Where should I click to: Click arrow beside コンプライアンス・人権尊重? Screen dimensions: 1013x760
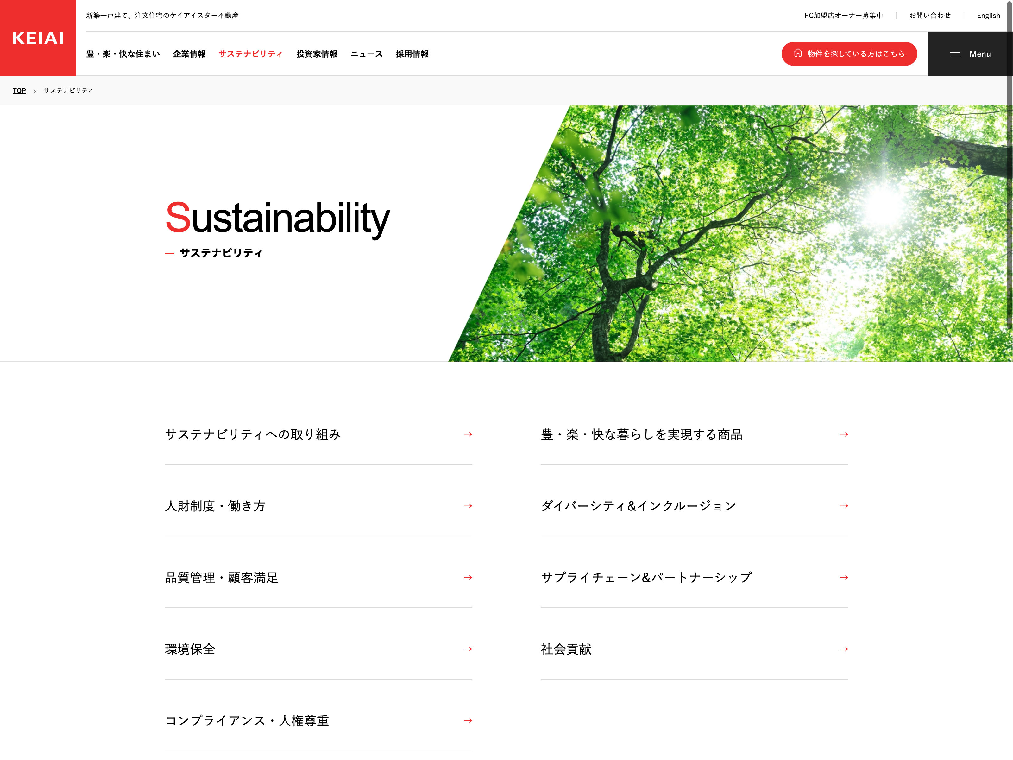click(468, 721)
